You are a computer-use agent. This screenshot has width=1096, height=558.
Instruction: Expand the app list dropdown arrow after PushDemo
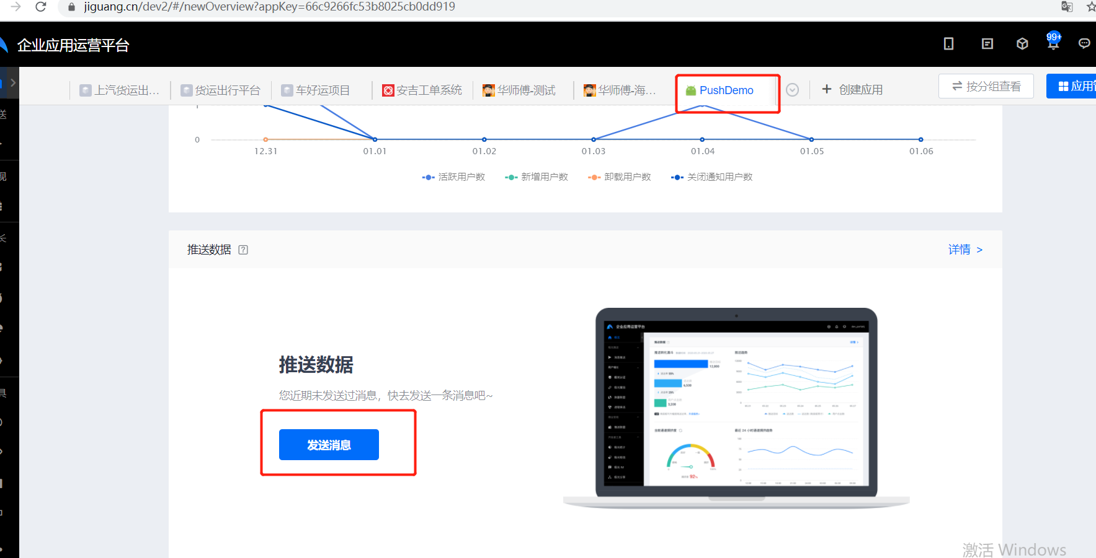(x=792, y=90)
